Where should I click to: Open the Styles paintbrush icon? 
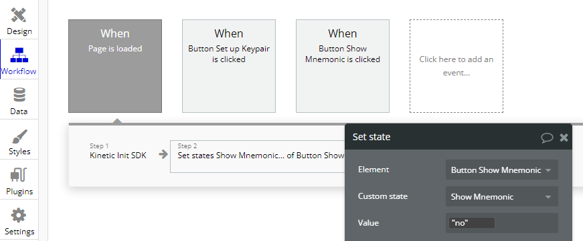point(19,136)
